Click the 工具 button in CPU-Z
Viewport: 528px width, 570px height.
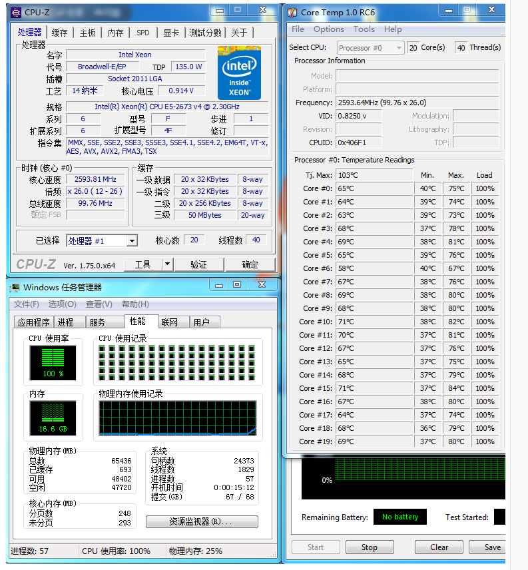coord(142,264)
